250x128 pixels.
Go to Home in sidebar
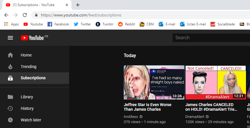(35, 55)
